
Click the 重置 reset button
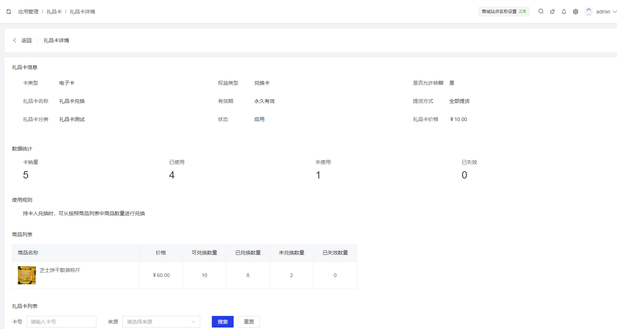pyautogui.click(x=249, y=322)
